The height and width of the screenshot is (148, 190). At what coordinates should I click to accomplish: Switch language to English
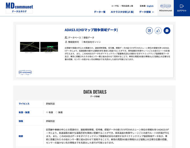[x=150, y=6]
